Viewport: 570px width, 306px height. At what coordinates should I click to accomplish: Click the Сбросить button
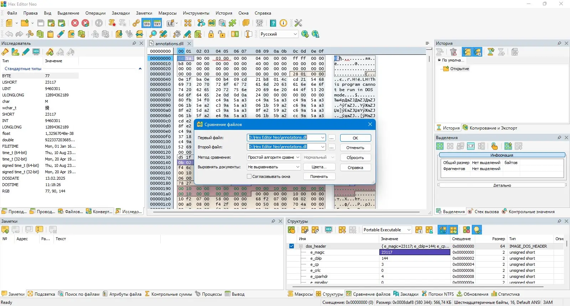pyautogui.click(x=355, y=158)
